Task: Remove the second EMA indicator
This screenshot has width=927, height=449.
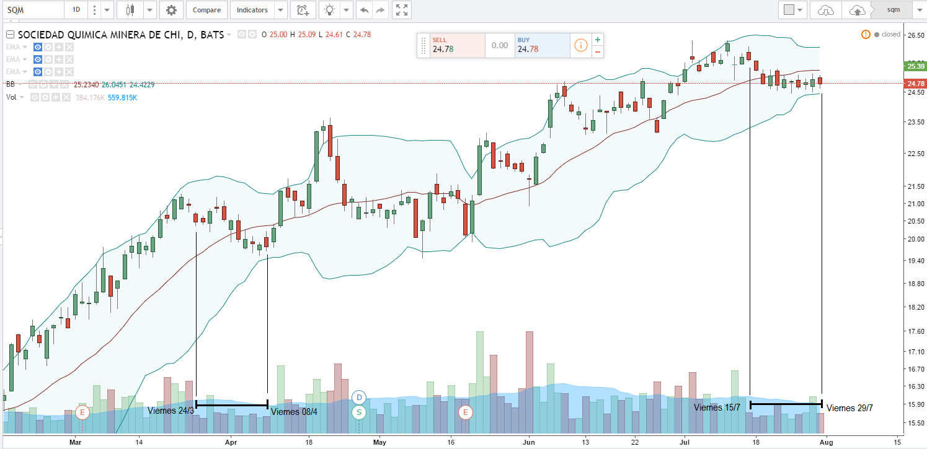Action: (x=69, y=59)
